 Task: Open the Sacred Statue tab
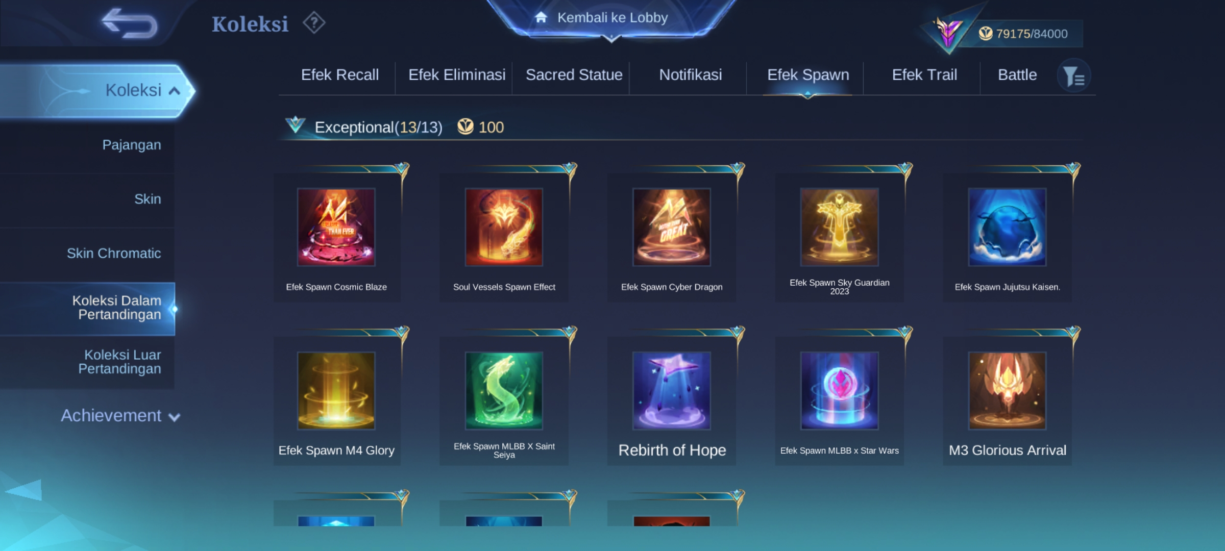(x=574, y=75)
